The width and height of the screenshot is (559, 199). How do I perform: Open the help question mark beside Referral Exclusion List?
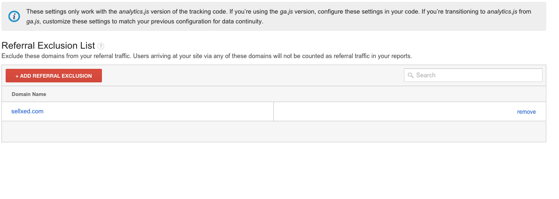(101, 46)
